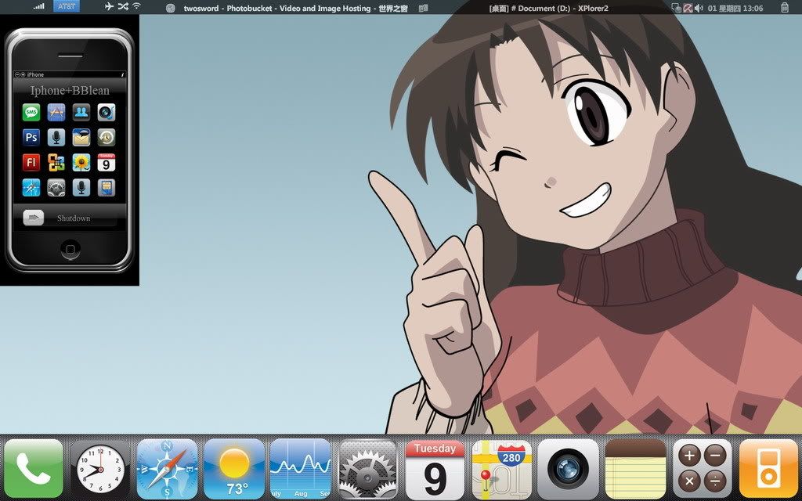The height and width of the screenshot is (501, 802).
Task: Open the Settings gears icon in the dock
Action: pos(368,469)
